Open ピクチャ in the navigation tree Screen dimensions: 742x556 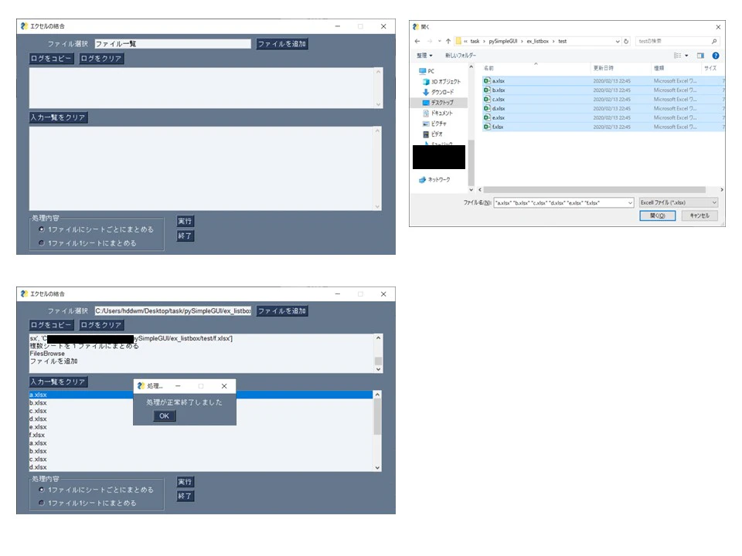click(434, 124)
